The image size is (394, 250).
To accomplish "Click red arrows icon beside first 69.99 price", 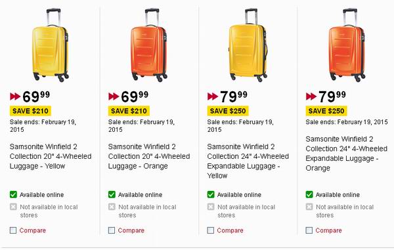I will click(15, 96).
